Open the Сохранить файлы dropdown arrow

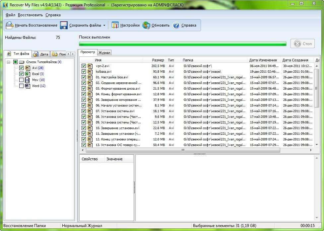pyautogui.click(x=104, y=26)
